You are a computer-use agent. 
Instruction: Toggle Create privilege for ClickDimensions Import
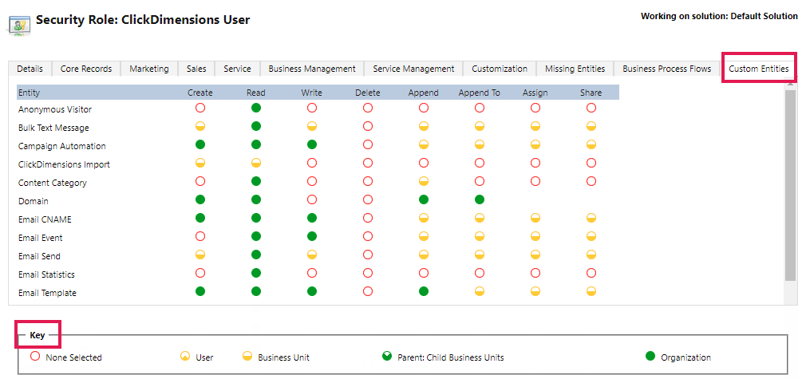(200, 163)
